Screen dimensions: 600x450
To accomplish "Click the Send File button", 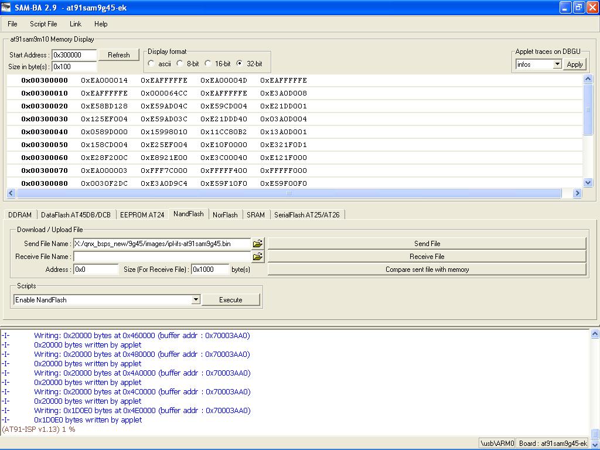I will 427,244.
